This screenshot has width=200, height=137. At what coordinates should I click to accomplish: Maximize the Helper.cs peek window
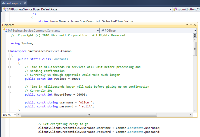pyautogui.click(x=191, y=25)
